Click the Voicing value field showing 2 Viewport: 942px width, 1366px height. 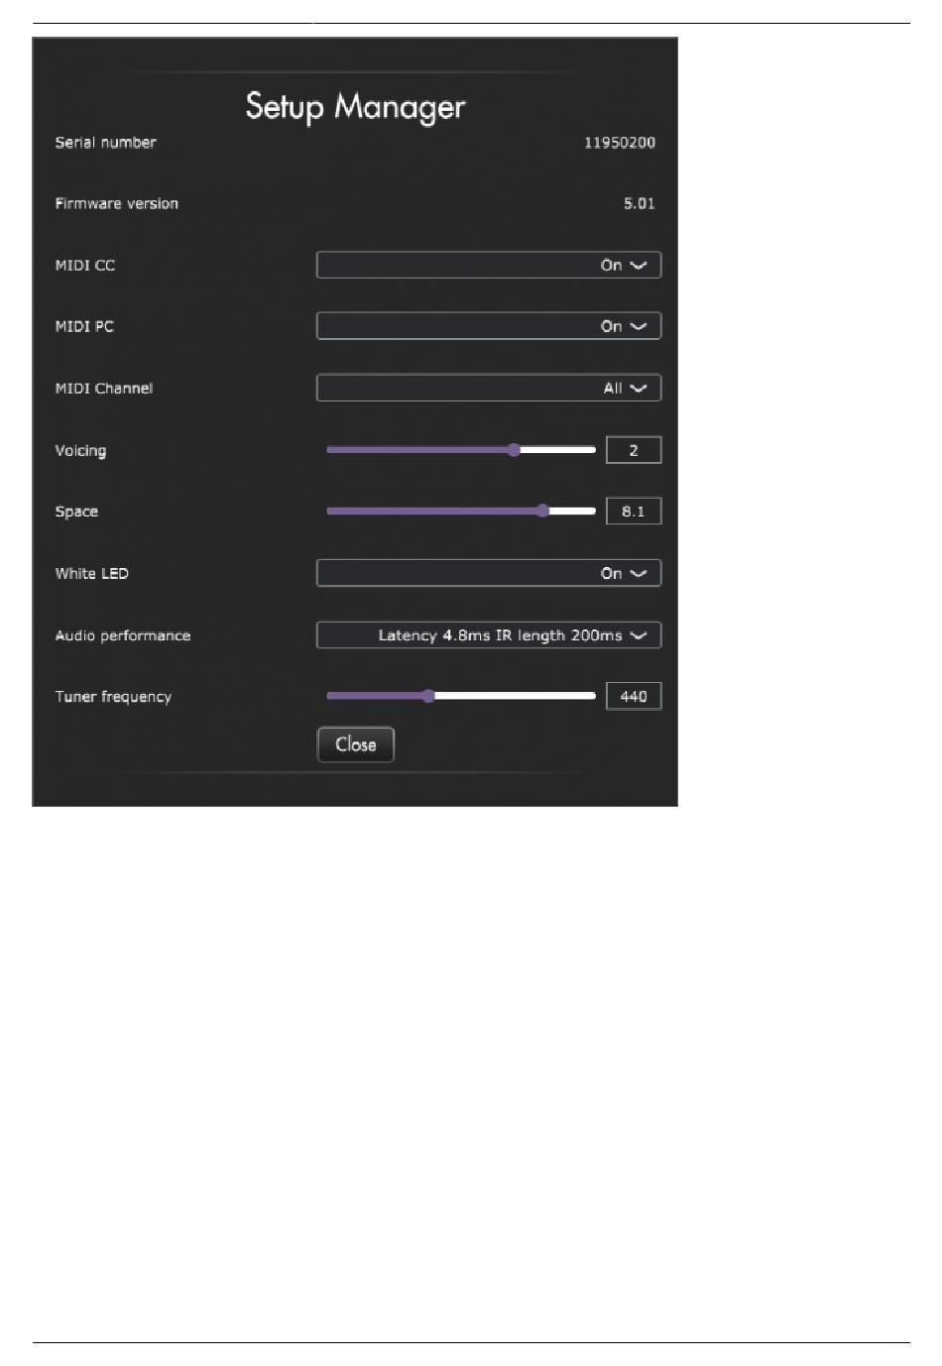pos(634,450)
